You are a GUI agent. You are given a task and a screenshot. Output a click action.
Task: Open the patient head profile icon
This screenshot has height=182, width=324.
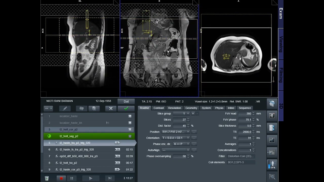[x=272, y=103]
